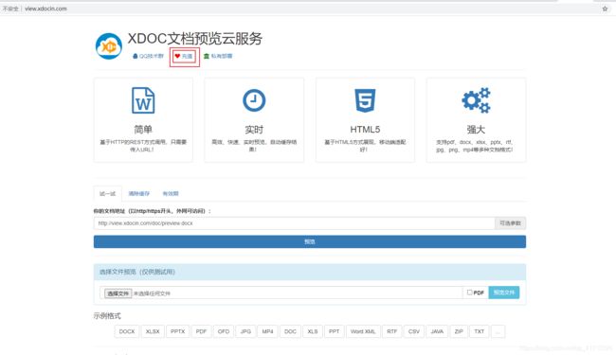Click the 选择文件预览 panel header
Image resolution: width=616 pixels, height=355 pixels.
tap(310, 272)
